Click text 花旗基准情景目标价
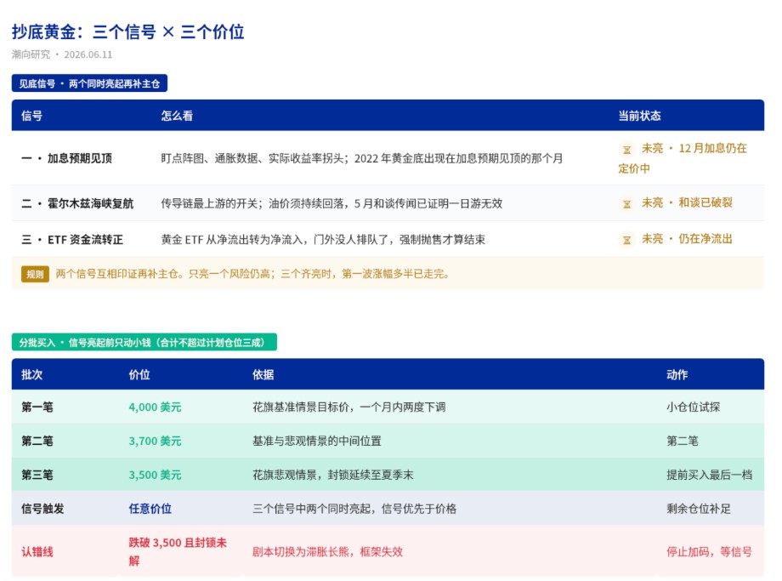This screenshot has height=581, width=782. click(349, 407)
